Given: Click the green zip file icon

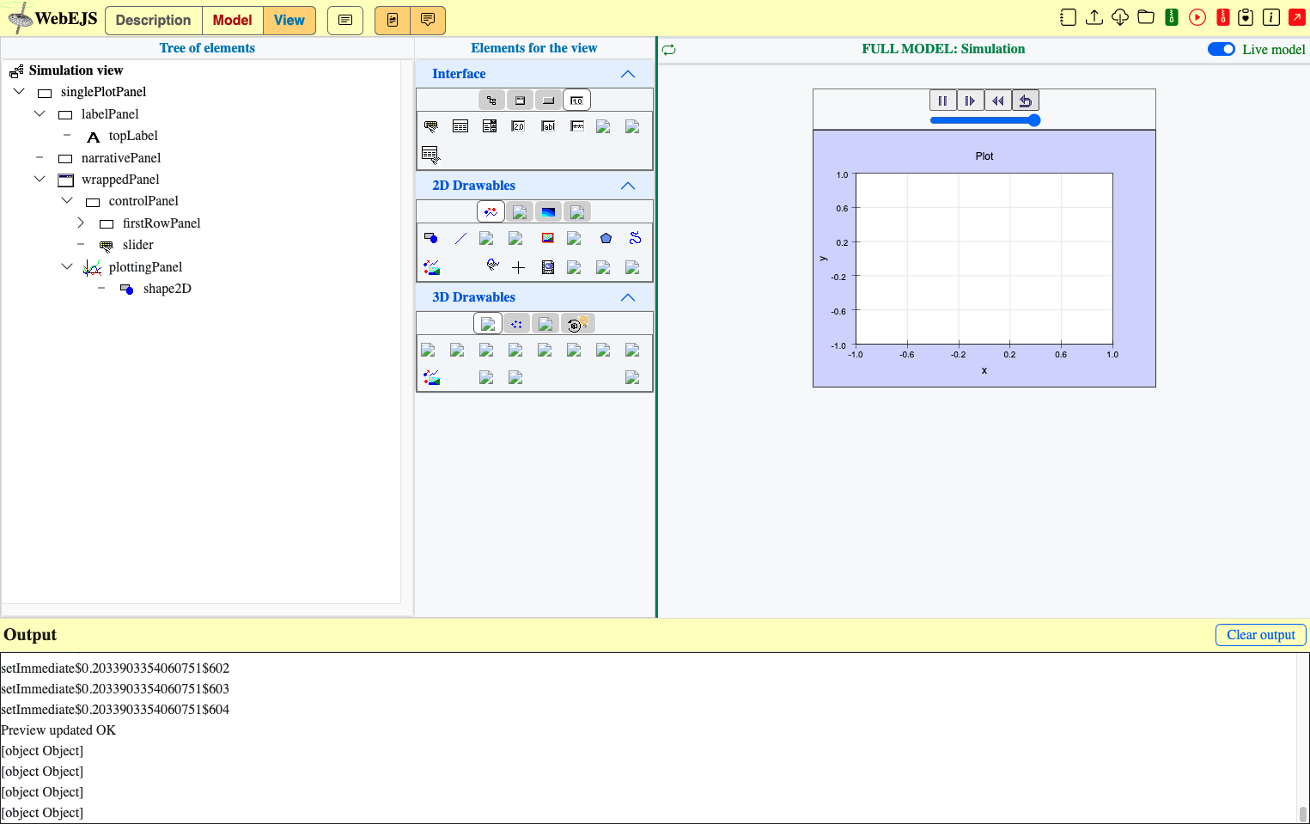Looking at the screenshot, I should (1171, 17).
